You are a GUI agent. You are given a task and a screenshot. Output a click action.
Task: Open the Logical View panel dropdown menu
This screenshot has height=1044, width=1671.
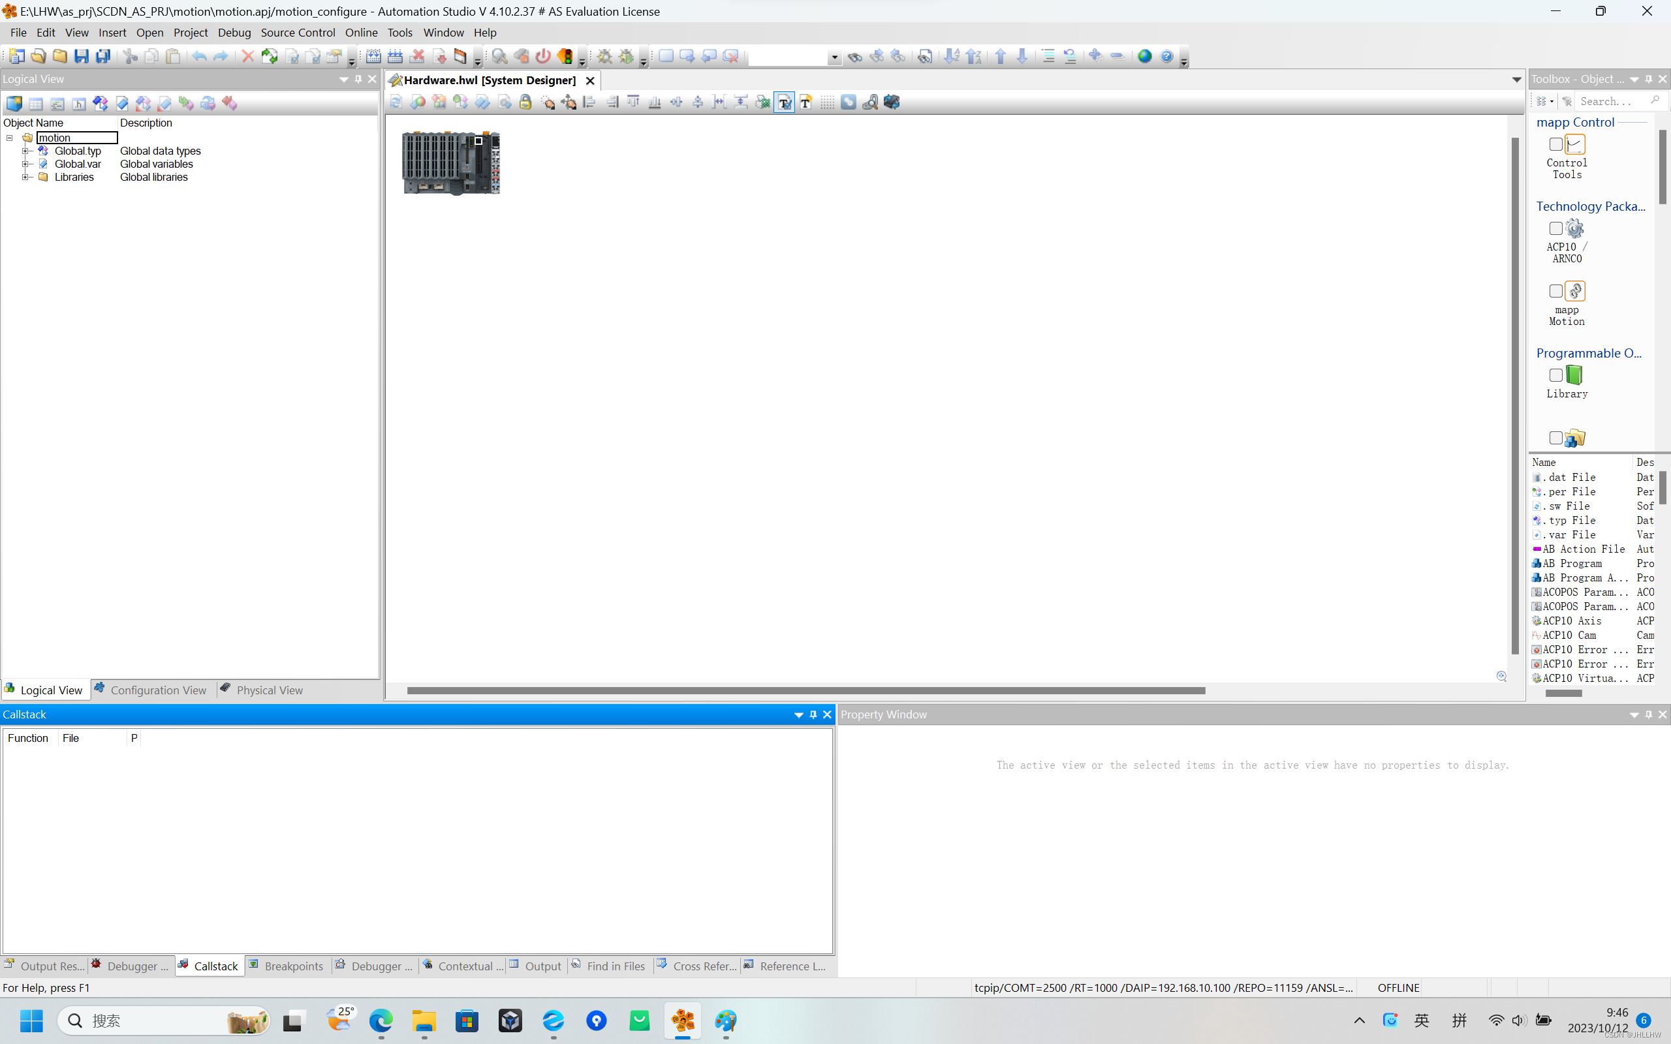click(x=343, y=79)
